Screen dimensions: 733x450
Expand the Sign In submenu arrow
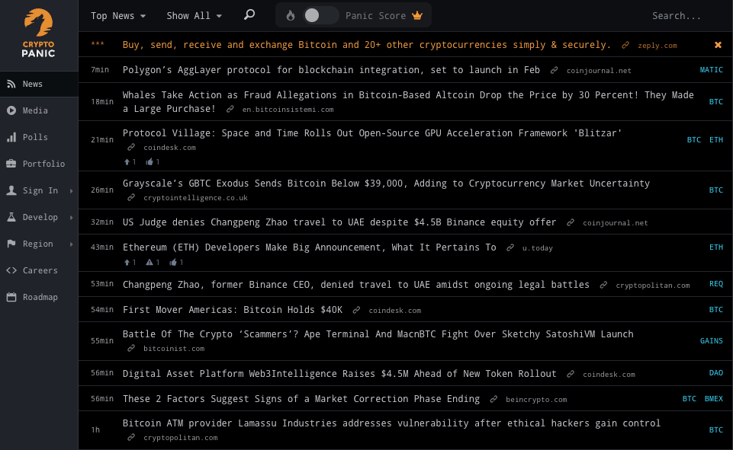pos(72,190)
